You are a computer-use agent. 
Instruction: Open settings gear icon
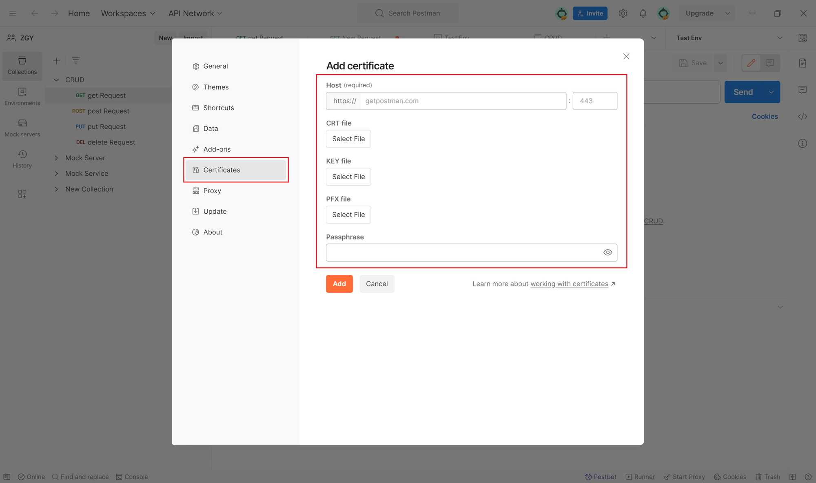tap(623, 13)
